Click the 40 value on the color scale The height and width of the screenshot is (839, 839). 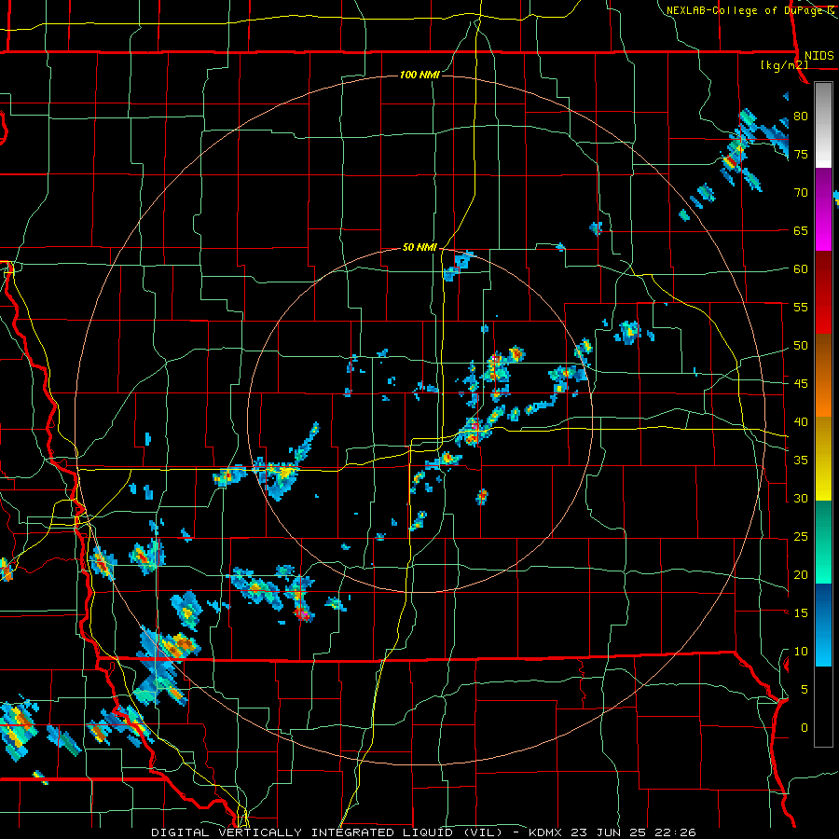click(801, 422)
